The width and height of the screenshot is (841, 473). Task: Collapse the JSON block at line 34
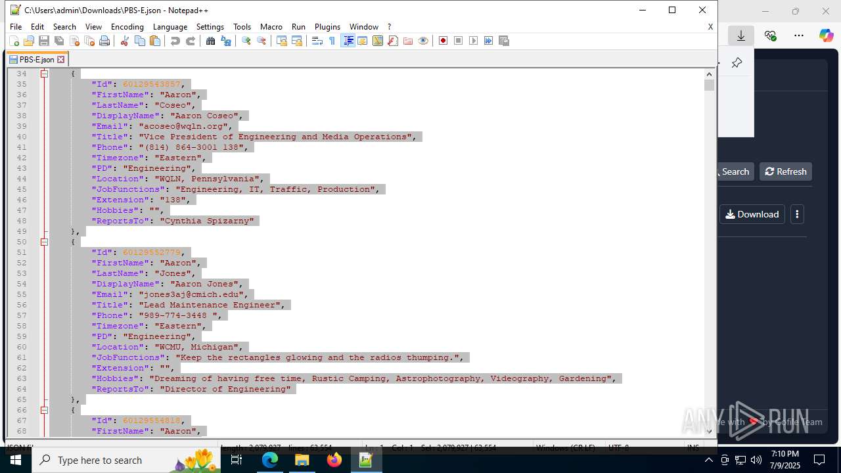(44, 74)
